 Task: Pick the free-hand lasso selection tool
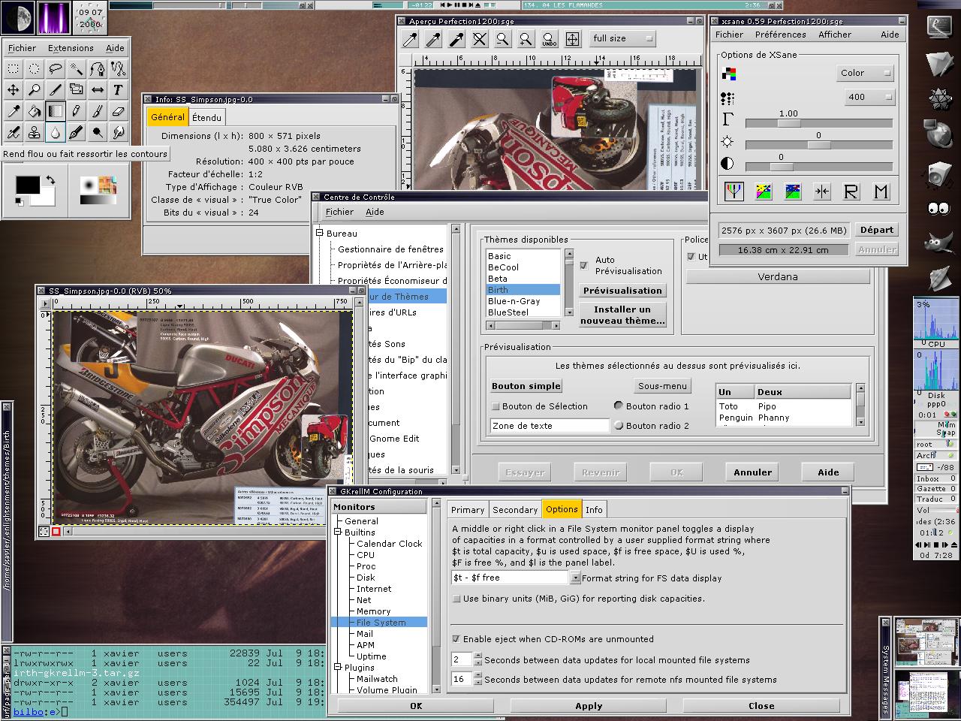pos(55,69)
